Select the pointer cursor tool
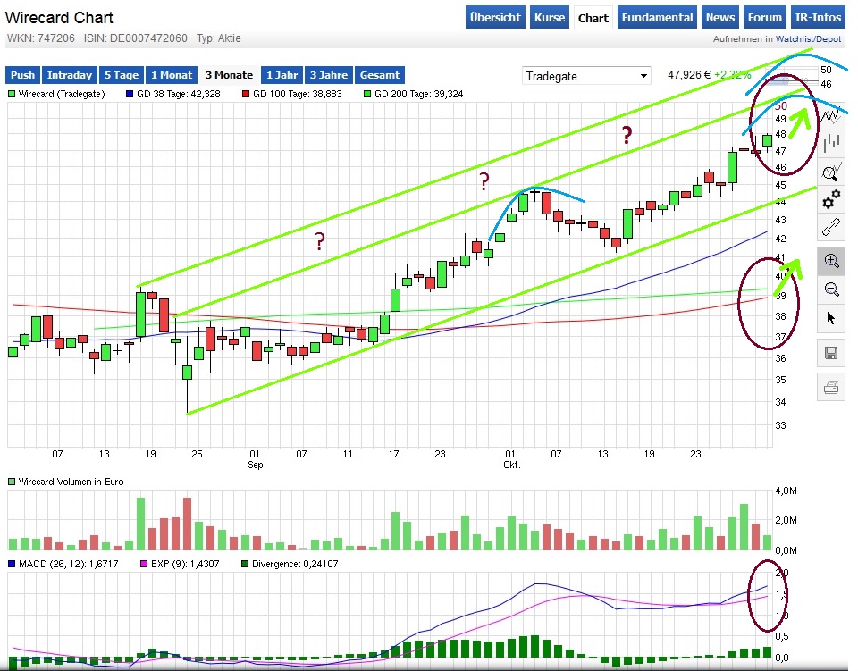The width and height of the screenshot is (858, 671). click(x=831, y=318)
